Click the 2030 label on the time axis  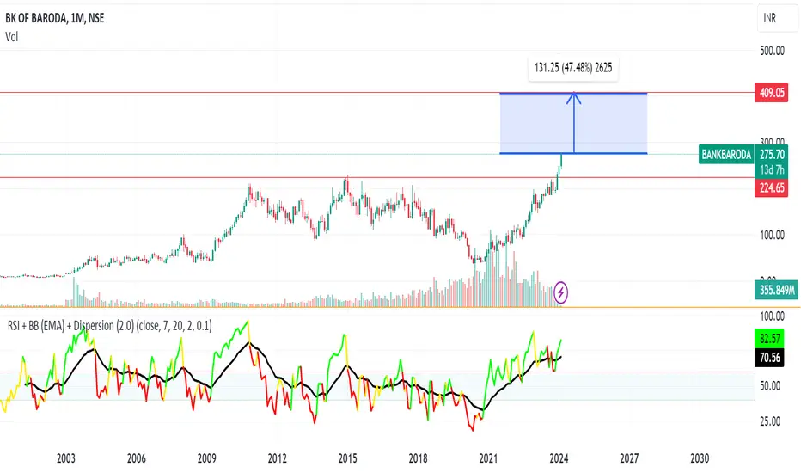[x=700, y=458]
